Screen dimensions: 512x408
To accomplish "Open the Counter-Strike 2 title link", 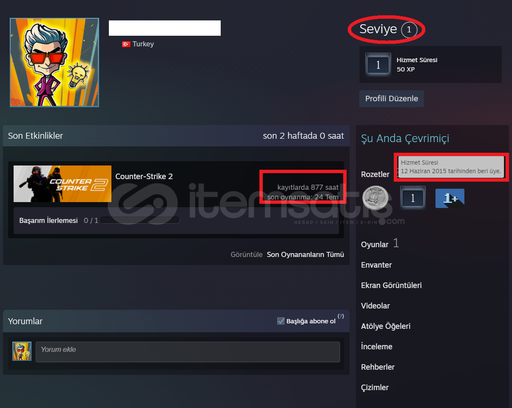I will (x=144, y=177).
